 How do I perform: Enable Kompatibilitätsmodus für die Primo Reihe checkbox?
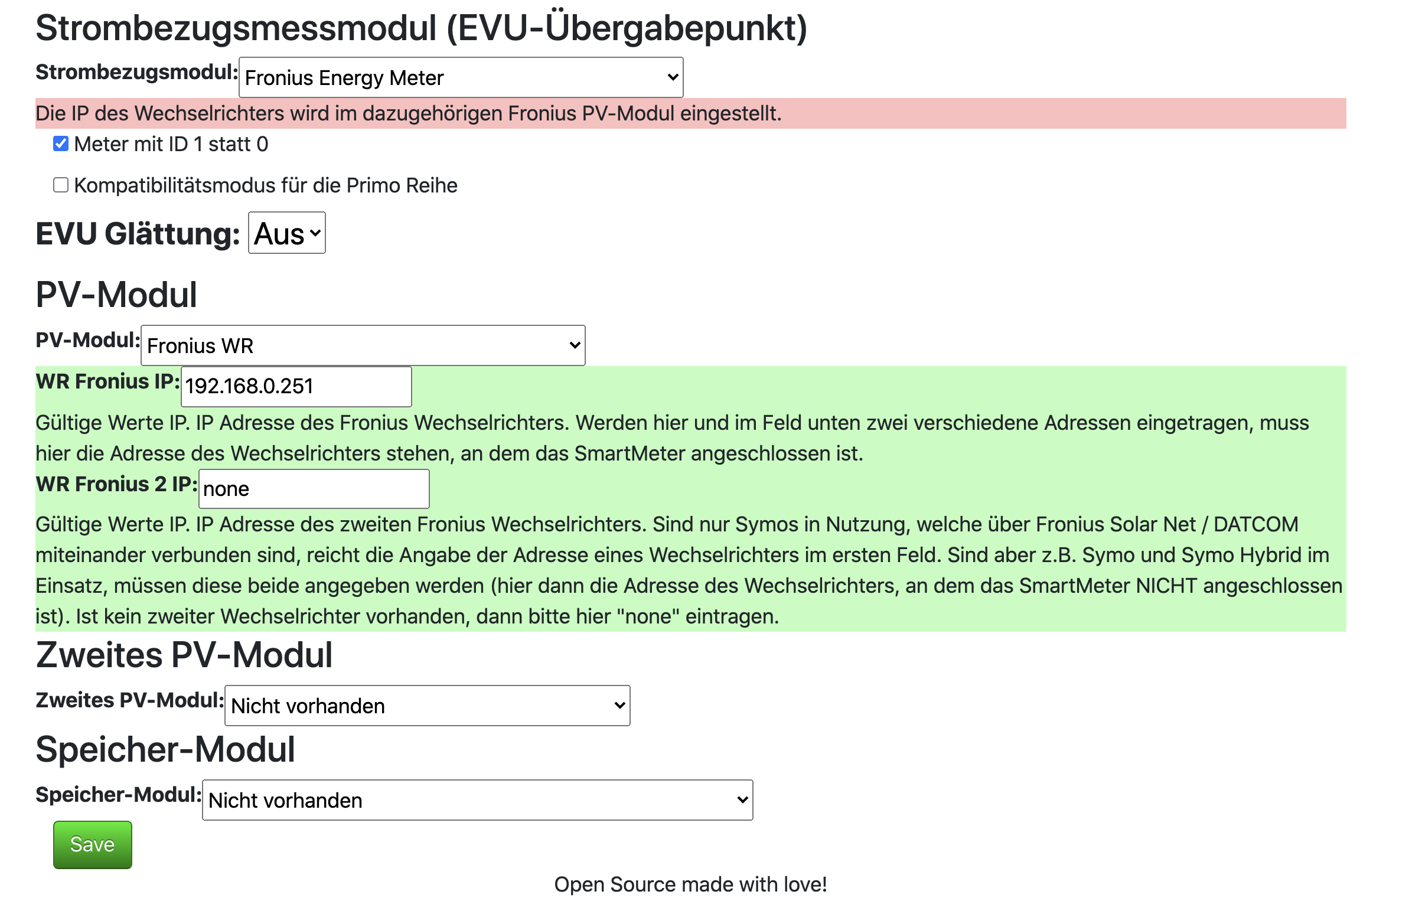click(x=61, y=185)
